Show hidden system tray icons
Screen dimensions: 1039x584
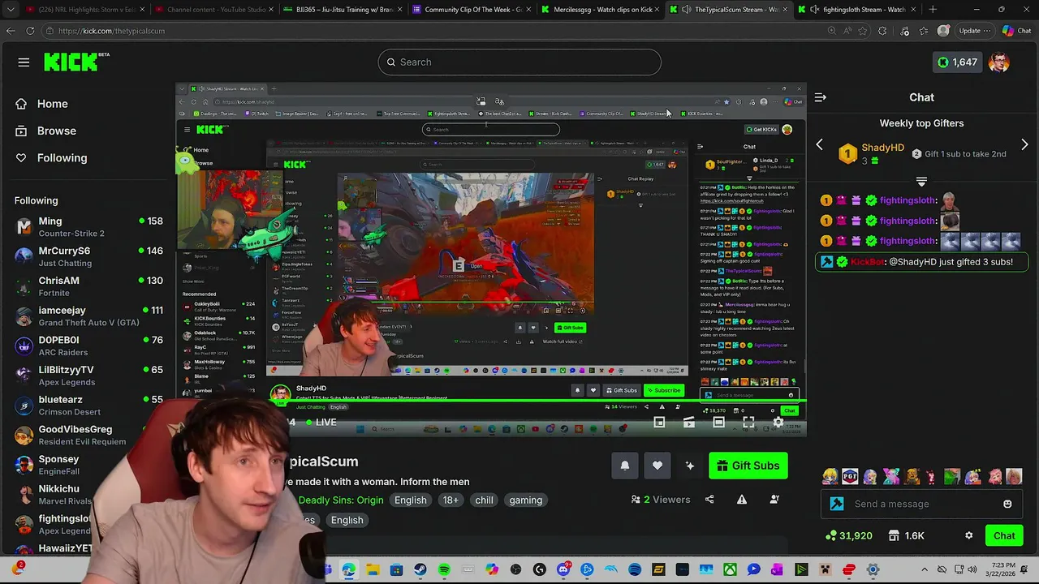(x=923, y=570)
